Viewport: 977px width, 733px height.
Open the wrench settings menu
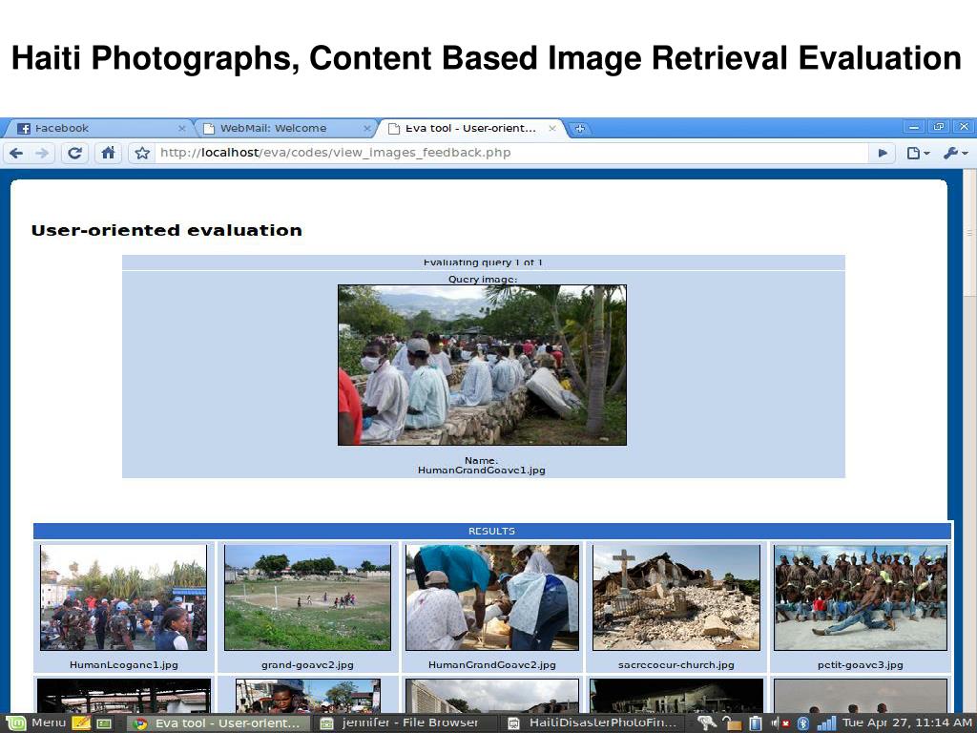point(955,153)
